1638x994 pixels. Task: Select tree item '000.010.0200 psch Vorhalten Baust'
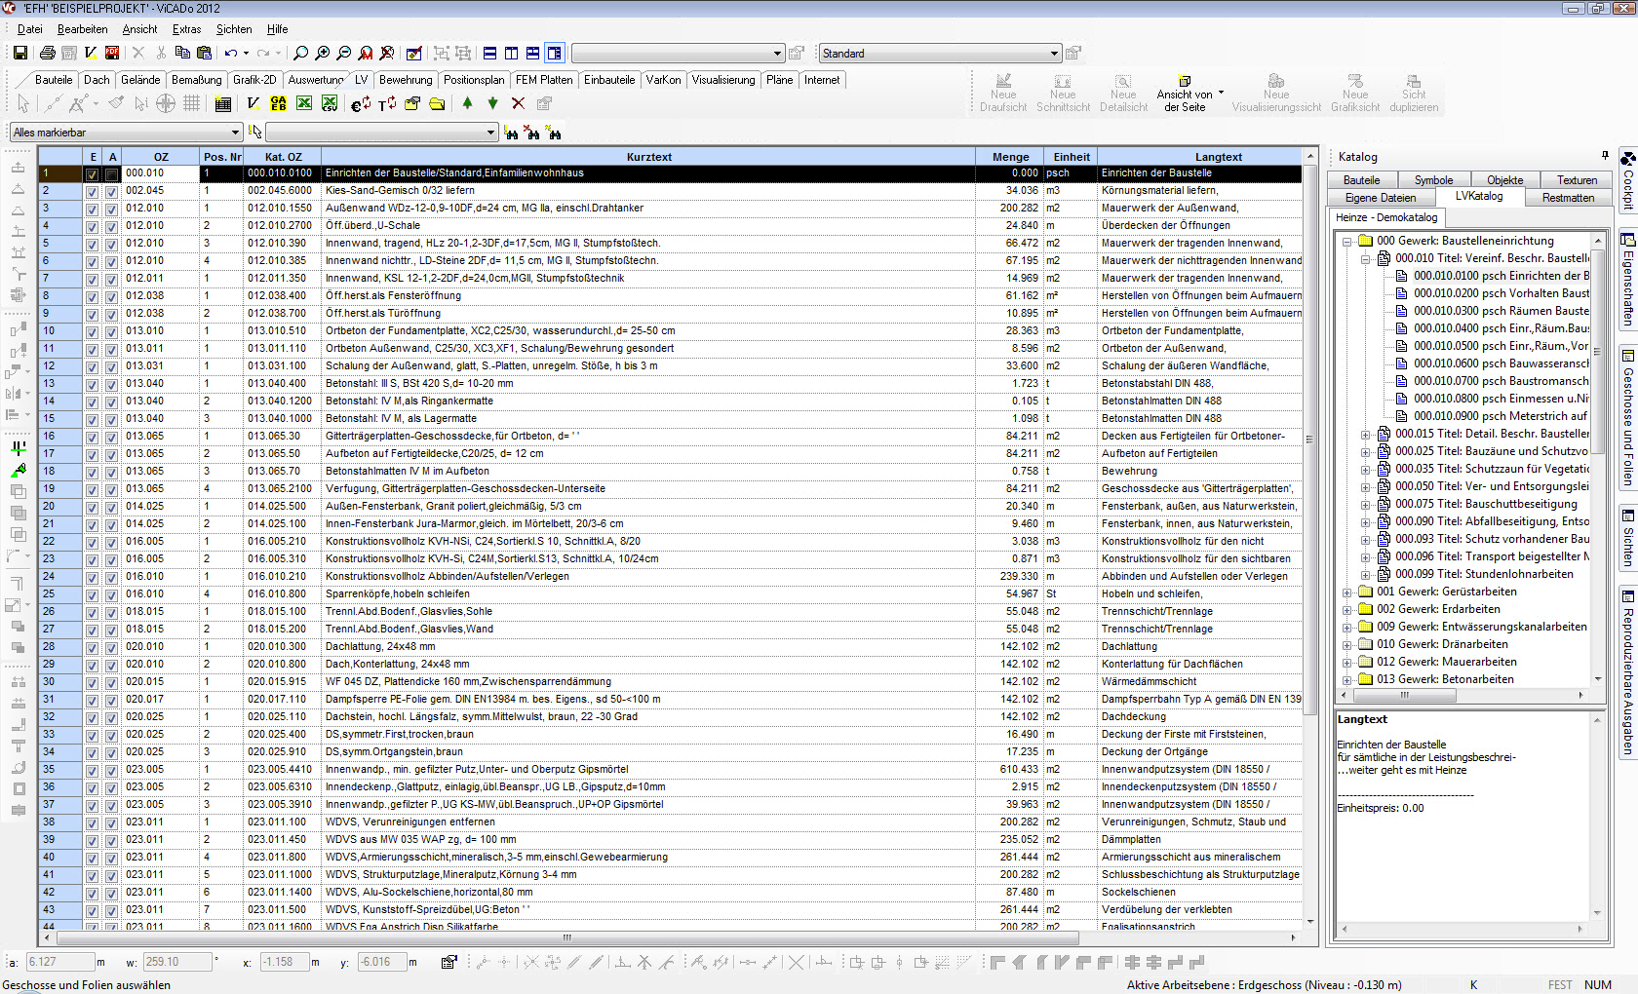1501,293
